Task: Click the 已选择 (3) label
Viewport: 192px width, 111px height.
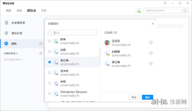Action: coord(110,33)
